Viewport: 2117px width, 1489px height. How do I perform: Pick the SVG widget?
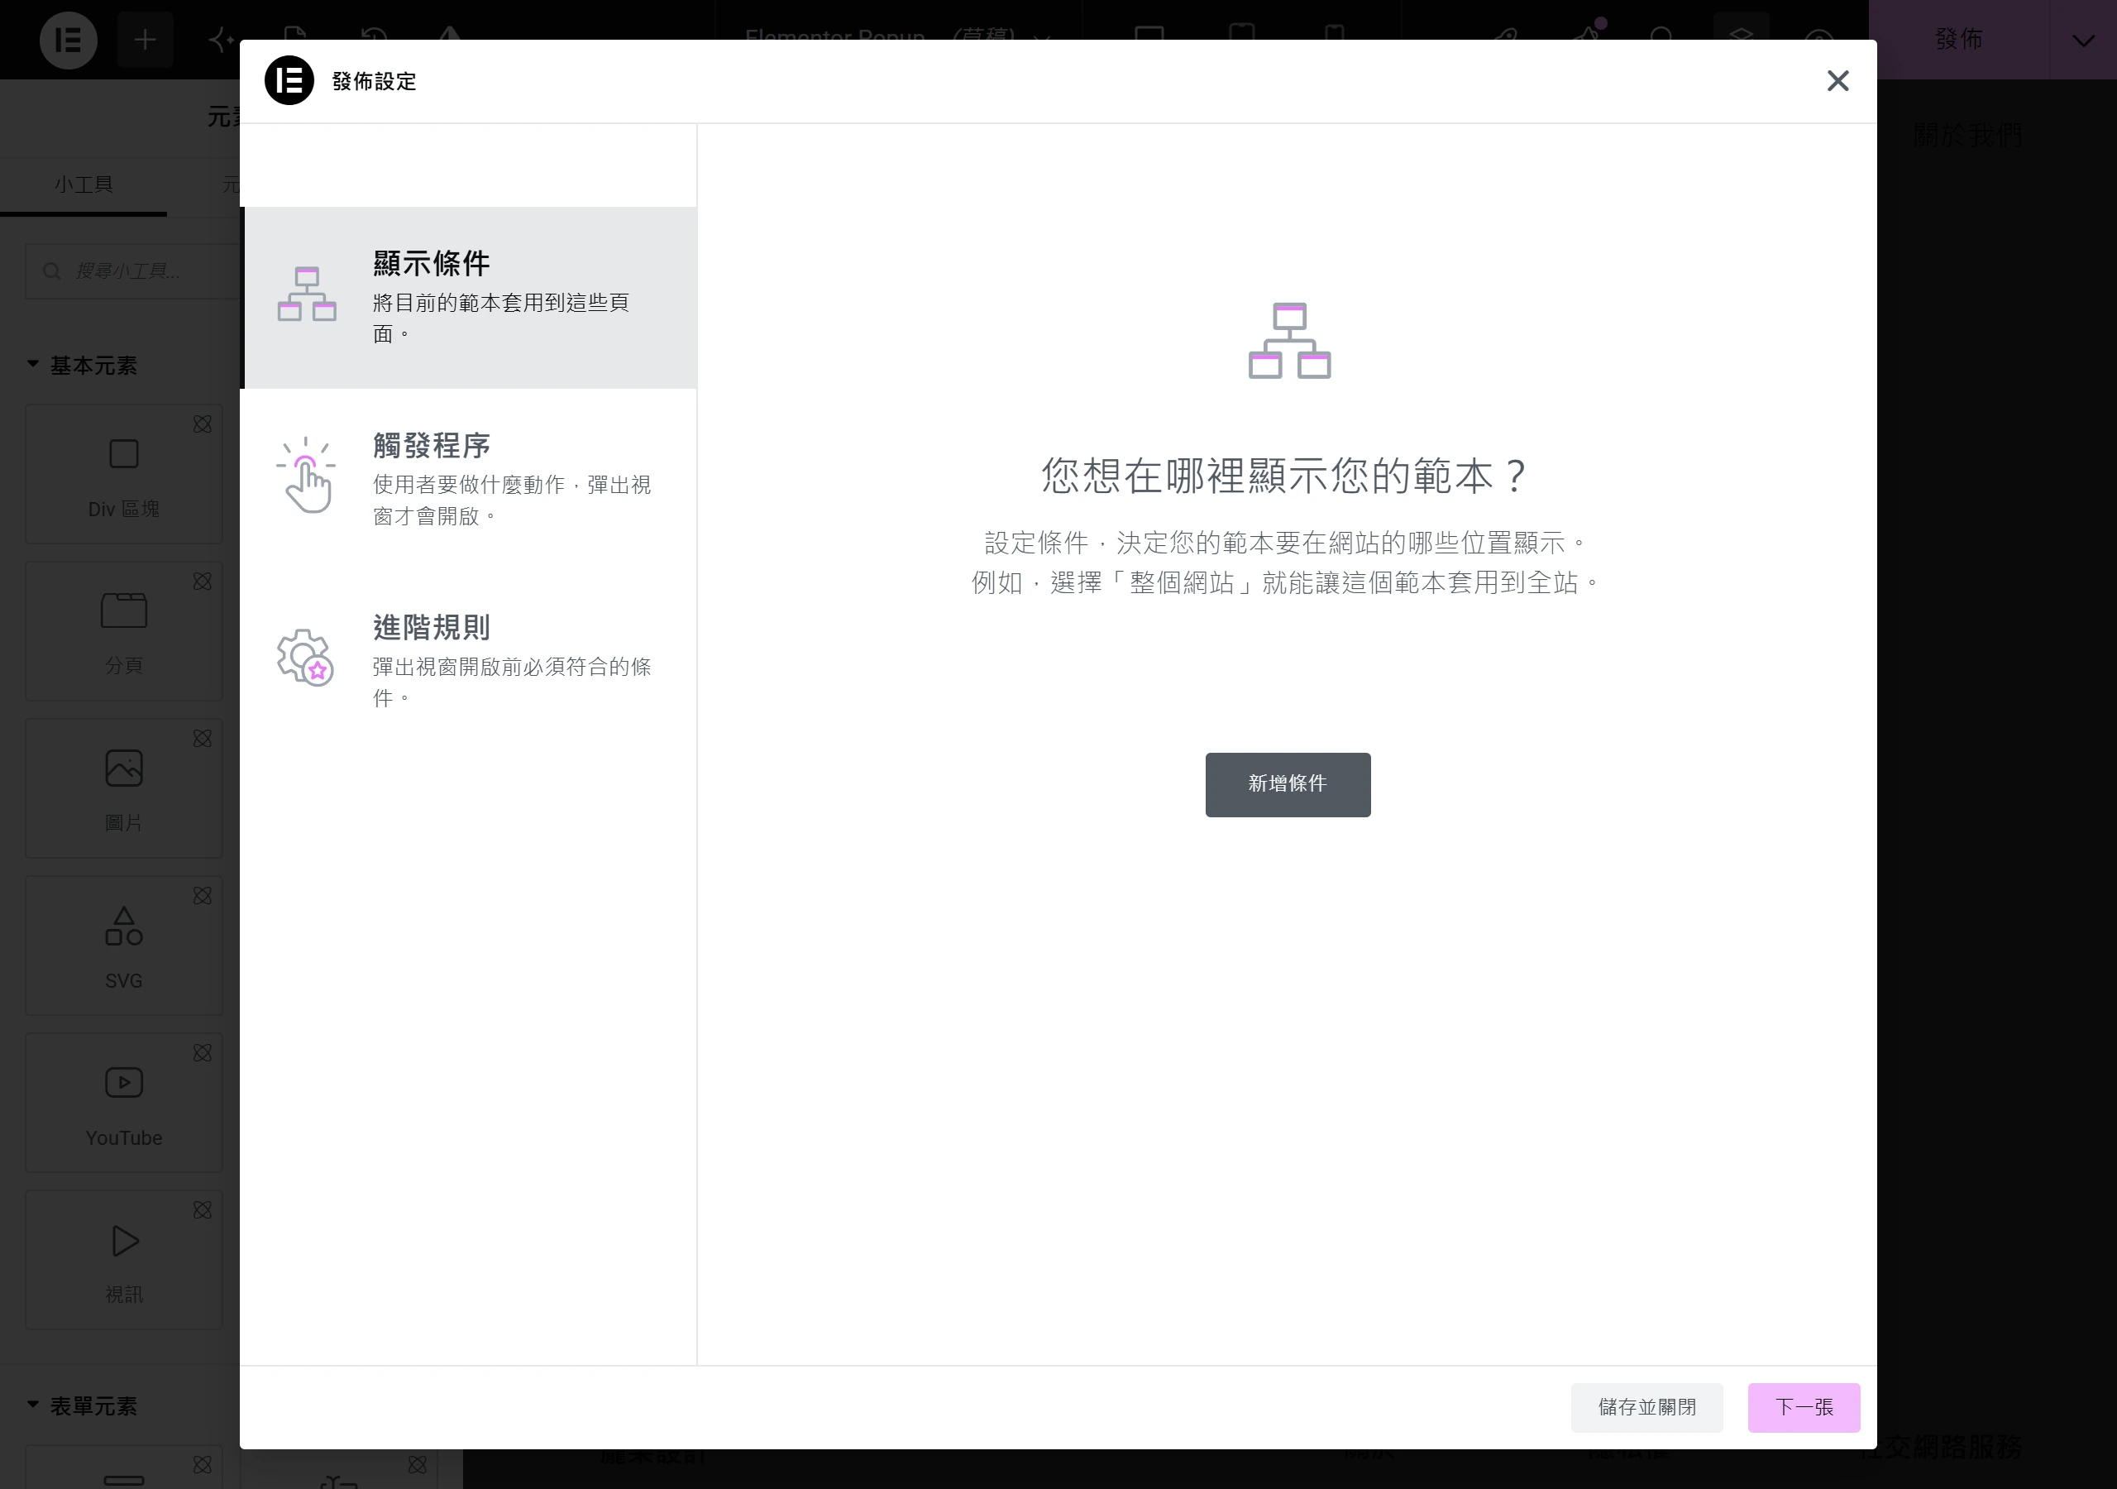[123, 946]
